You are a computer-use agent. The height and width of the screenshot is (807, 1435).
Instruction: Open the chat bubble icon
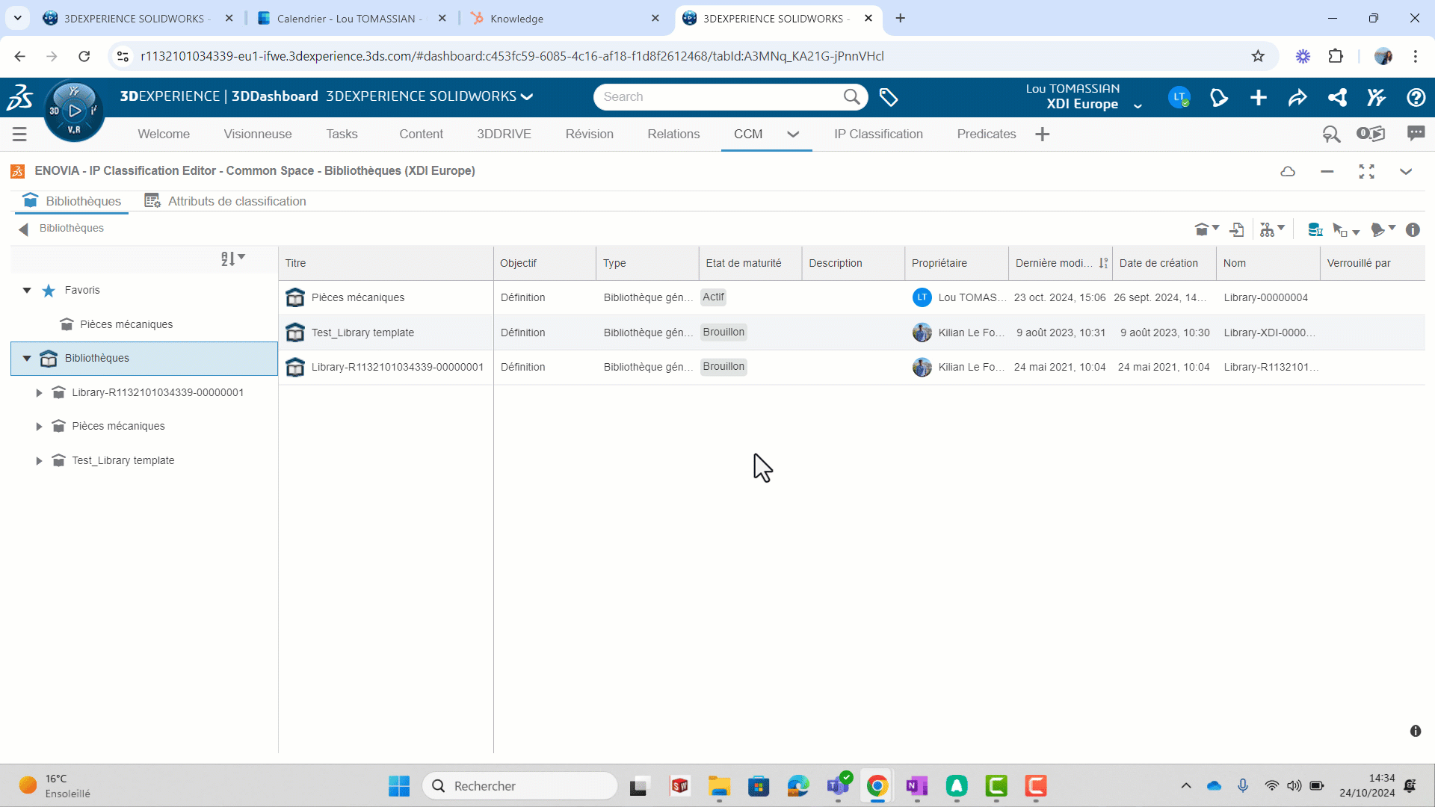click(x=1416, y=134)
